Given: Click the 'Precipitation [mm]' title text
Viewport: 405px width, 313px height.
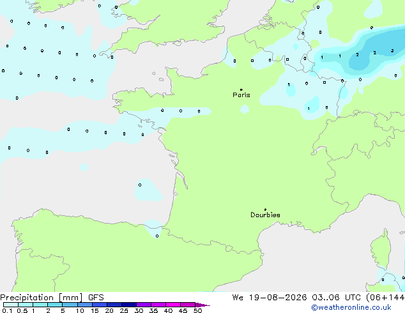Looking at the screenshot, I should (x=42, y=298).
